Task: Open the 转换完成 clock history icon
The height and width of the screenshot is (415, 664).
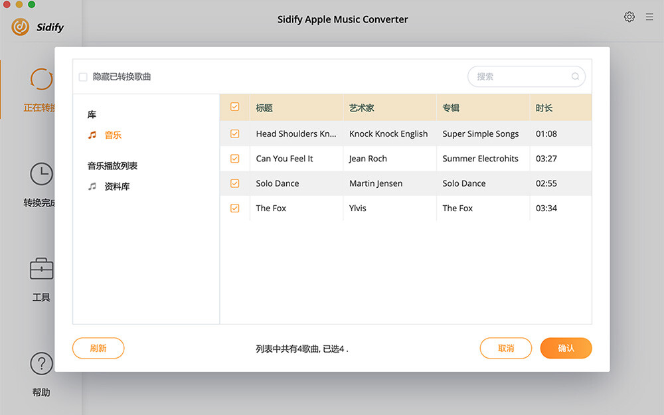Action: click(41, 173)
